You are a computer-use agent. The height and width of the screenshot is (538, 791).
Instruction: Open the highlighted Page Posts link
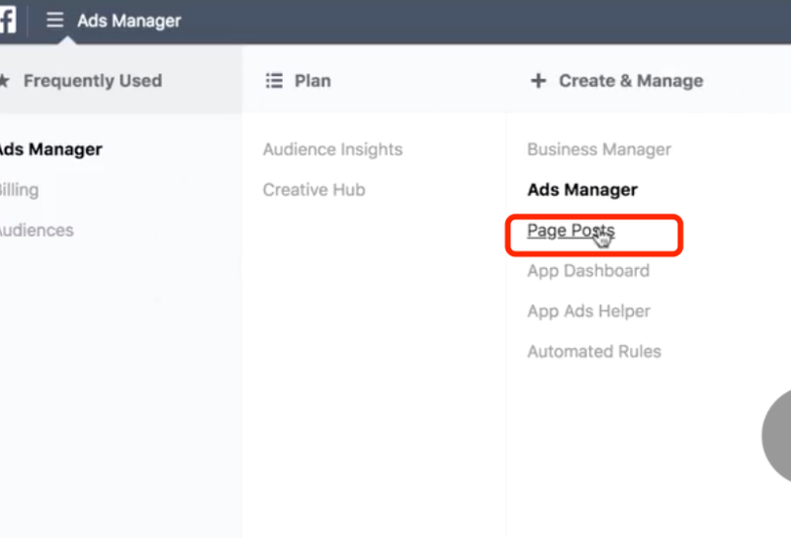click(x=571, y=230)
